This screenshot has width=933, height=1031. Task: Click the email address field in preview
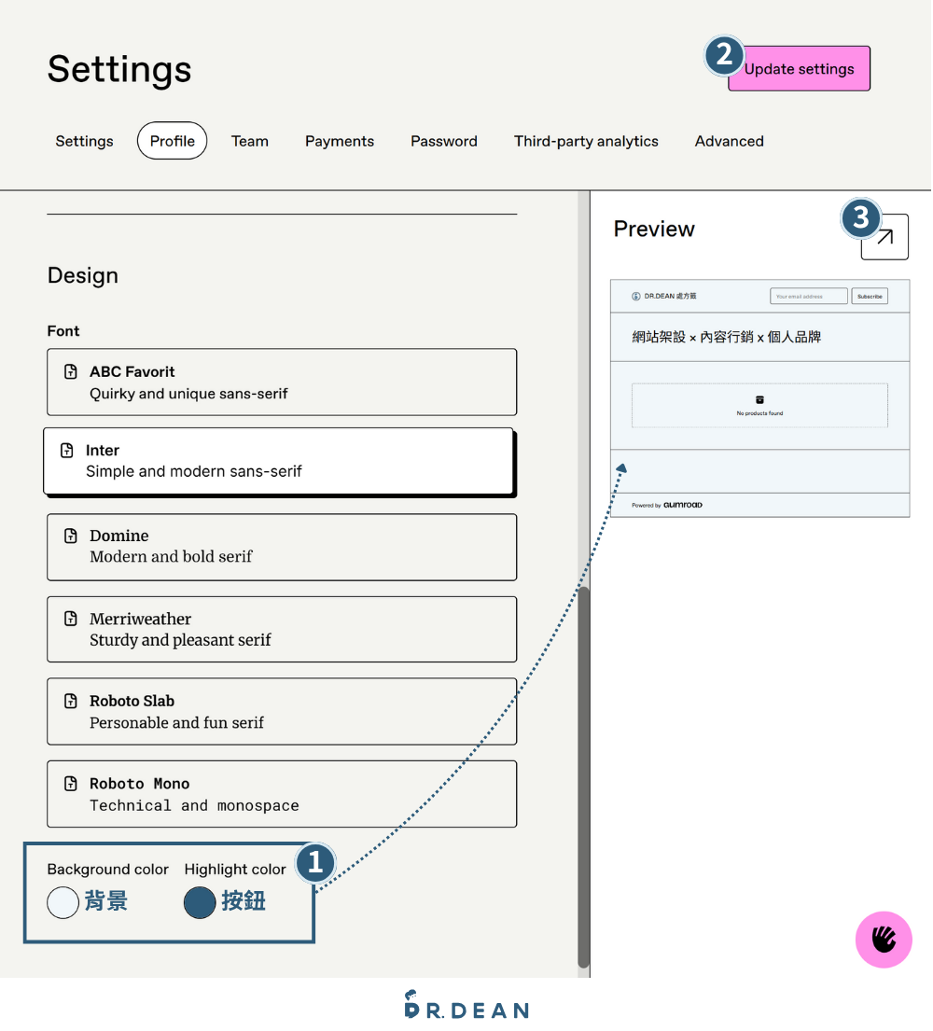click(808, 297)
